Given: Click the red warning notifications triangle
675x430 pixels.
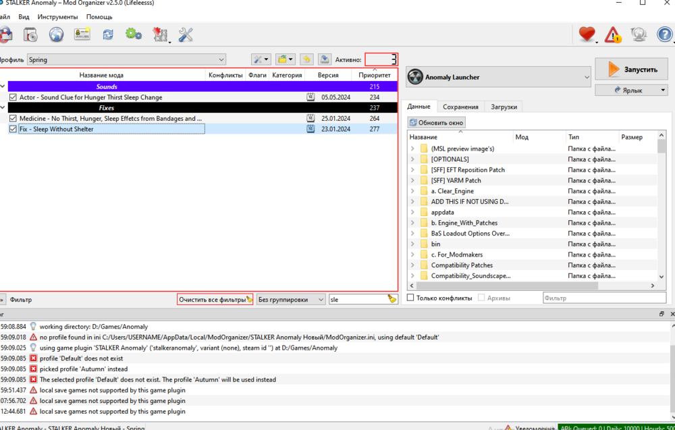Looking at the screenshot, I should 613,34.
